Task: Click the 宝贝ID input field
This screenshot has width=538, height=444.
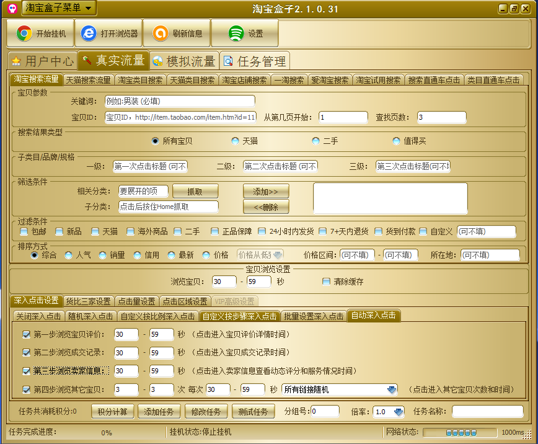Action: tap(180, 117)
